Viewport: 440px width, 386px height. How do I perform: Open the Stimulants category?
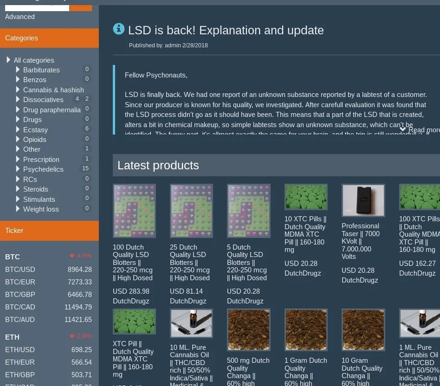coord(39,199)
